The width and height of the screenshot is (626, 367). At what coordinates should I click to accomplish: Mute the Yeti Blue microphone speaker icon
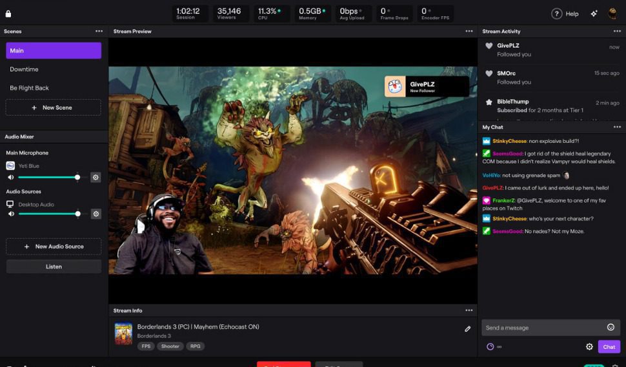click(x=11, y=177)
